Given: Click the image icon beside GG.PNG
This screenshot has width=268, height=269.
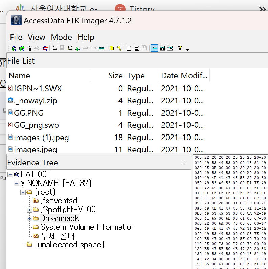Looking at the screenshot, I should 10,113.
